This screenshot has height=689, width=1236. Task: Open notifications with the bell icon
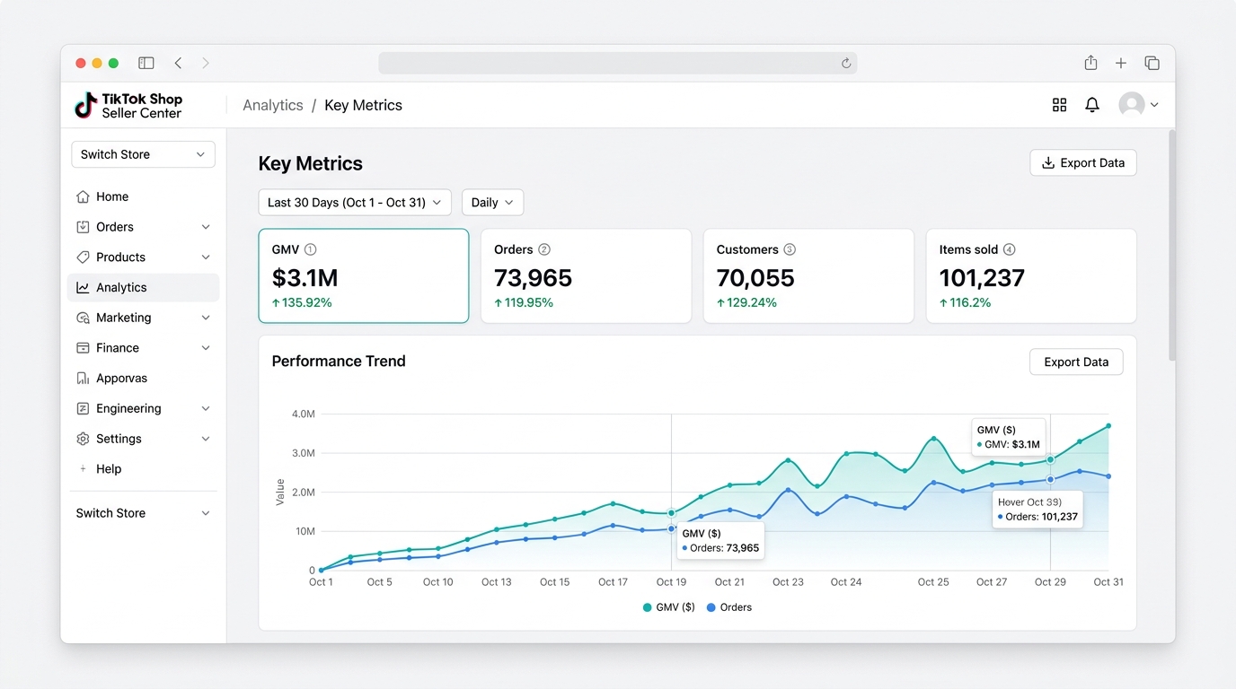[x=1092, y=105]
